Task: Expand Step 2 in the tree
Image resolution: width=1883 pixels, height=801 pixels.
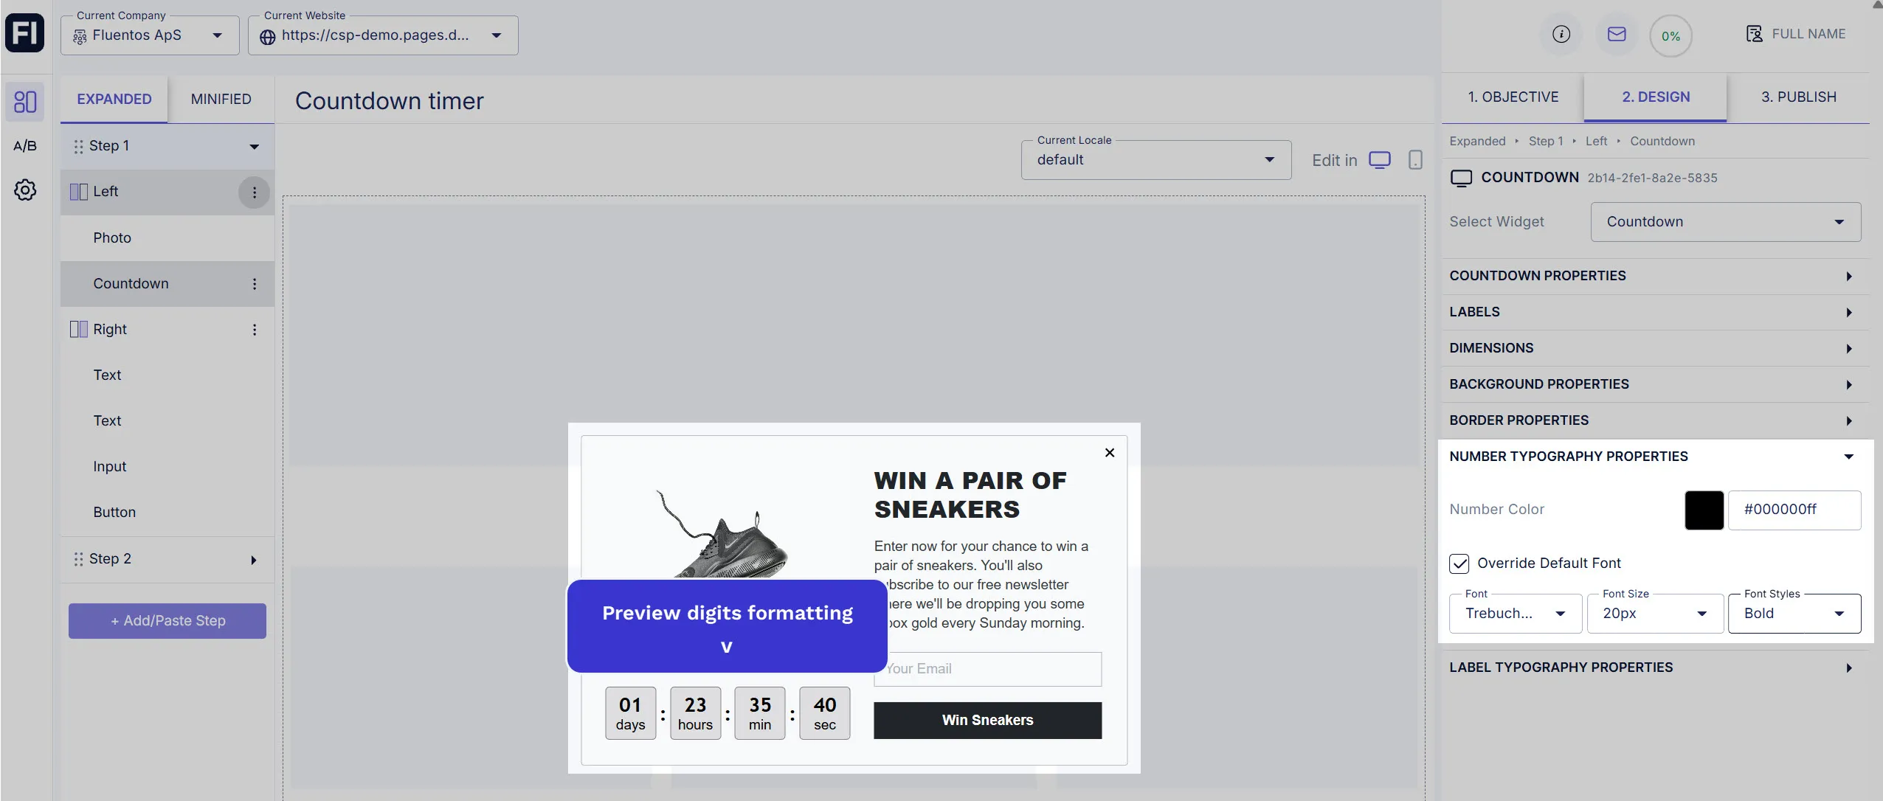Action: tap(253, 560)
